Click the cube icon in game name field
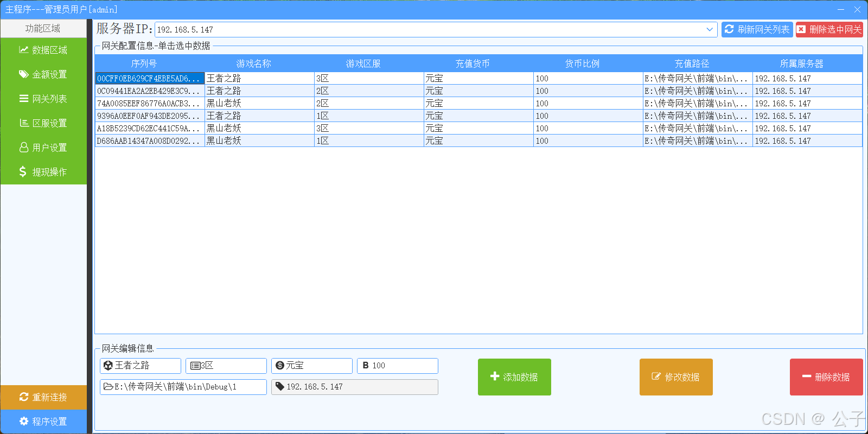 108,366
